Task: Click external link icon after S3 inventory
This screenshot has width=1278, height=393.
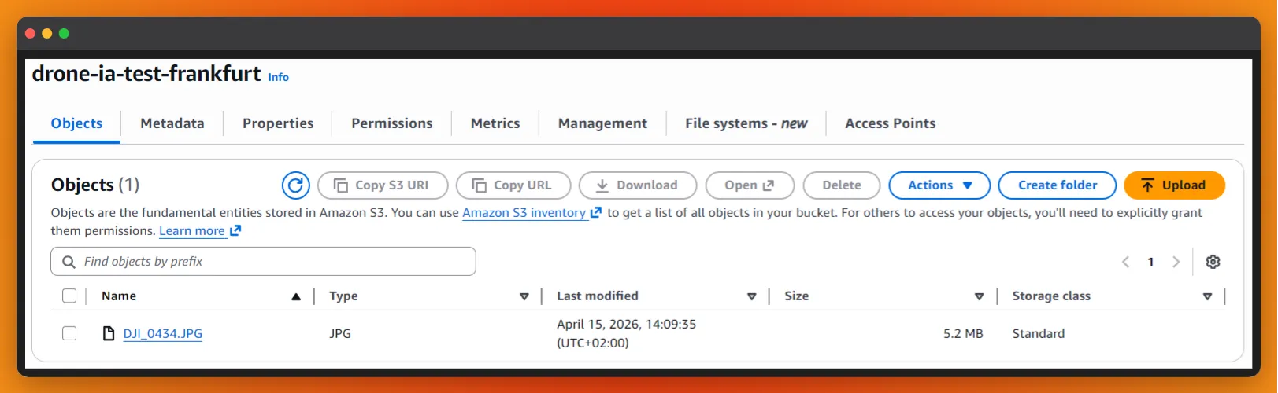Action: (596, 212)
